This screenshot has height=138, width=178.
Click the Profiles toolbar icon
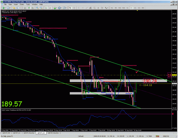tap(8, 8)
